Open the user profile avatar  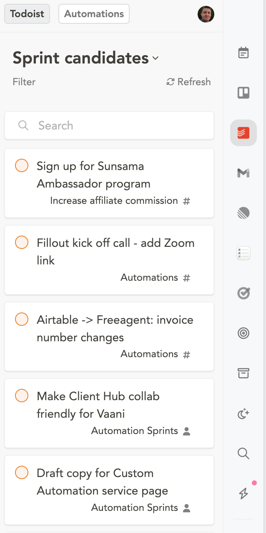pos(206,14)
